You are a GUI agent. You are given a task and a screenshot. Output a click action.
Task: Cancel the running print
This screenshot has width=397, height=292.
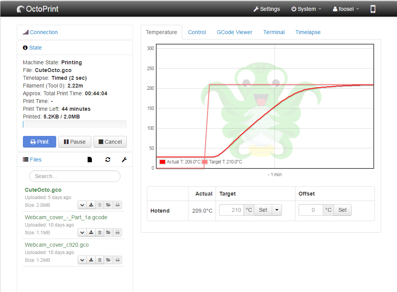[110, 141]
